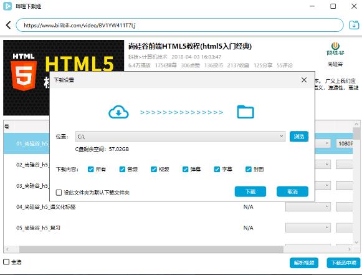Maximize the application window
Viewport: 362px width, 275px height.
(x=333, y=6)
